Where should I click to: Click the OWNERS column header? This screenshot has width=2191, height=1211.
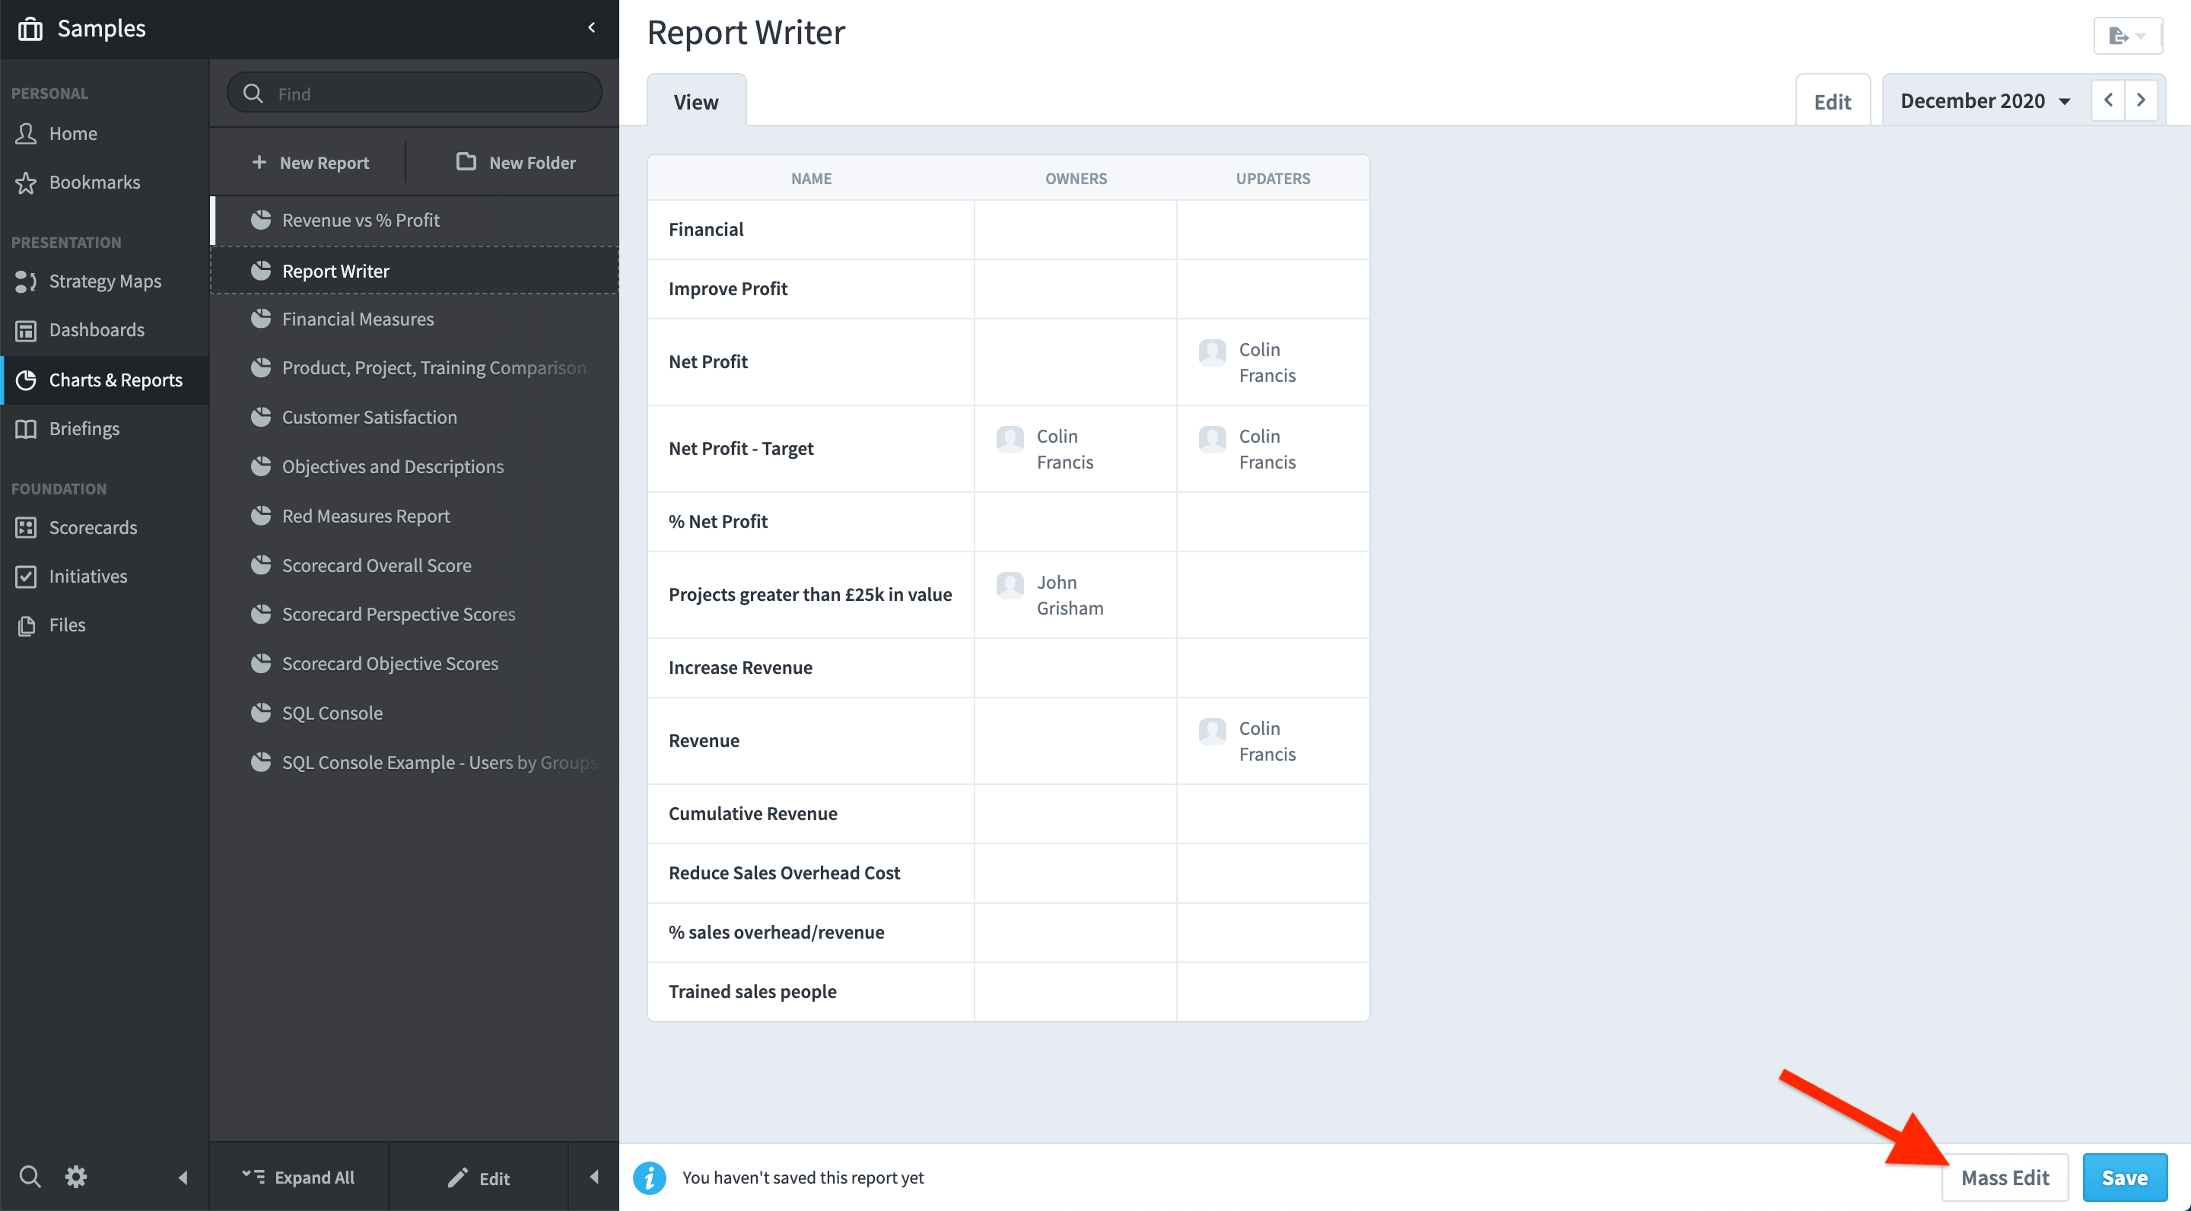1076,179
